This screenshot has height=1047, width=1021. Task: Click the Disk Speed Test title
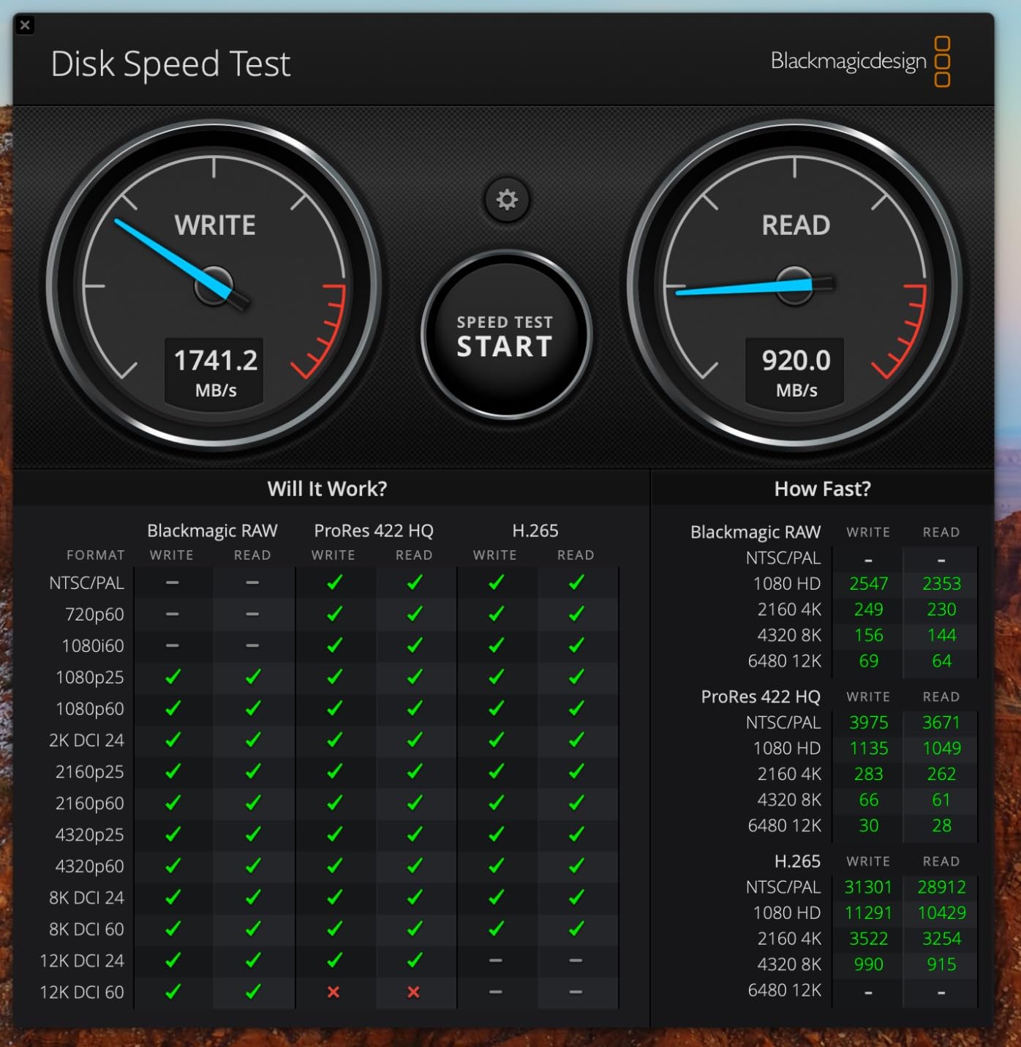pyautogui.click(x=170, y=64)
